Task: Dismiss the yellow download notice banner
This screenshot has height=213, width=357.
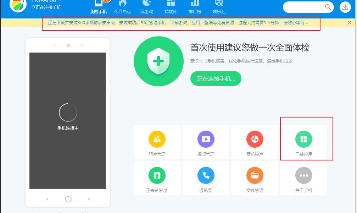Action: point(349,22)
